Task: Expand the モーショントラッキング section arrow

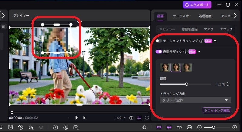Action: point(215,41)
